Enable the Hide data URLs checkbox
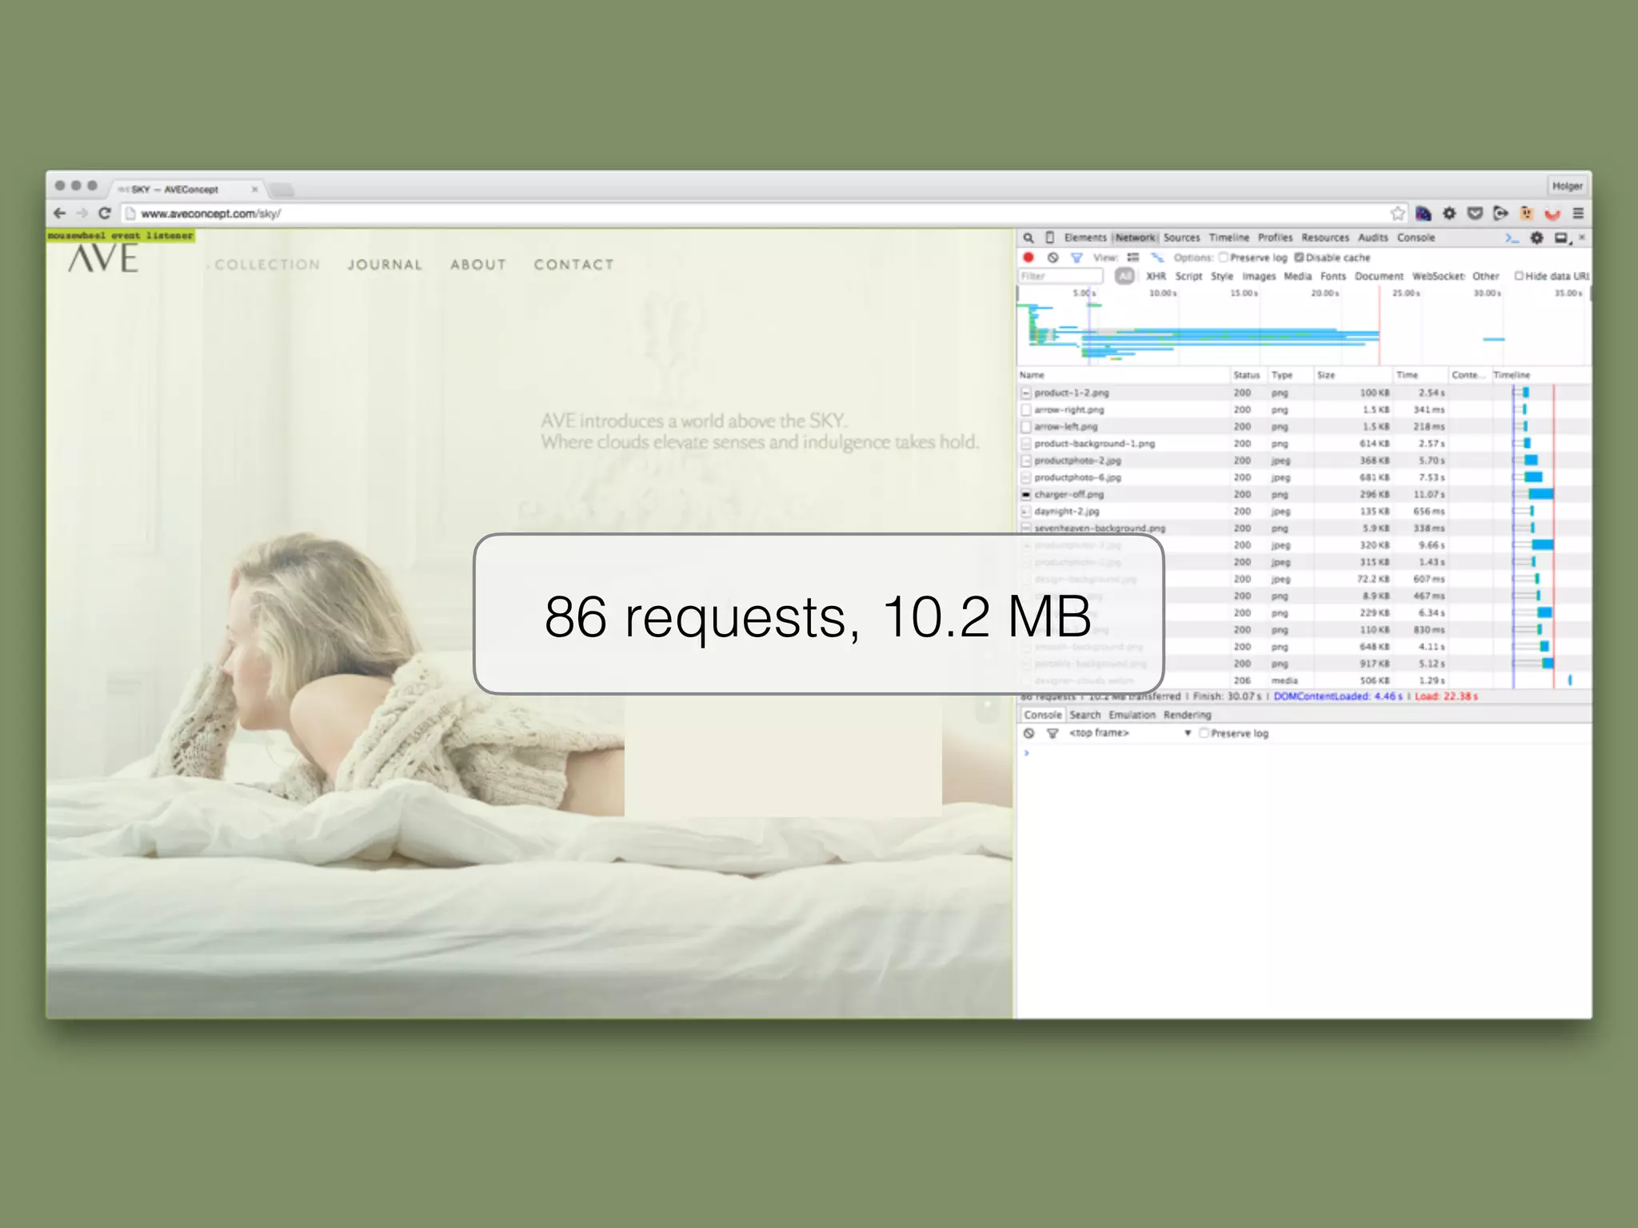 1518,276
